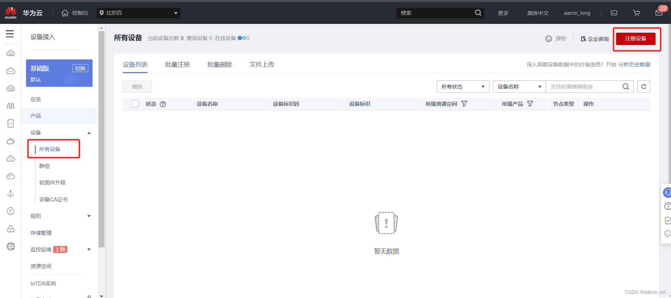671x298 pixels.
Task: Expand the 北京四 region selector
Action: pyautogui.click(x=138, y=13)
